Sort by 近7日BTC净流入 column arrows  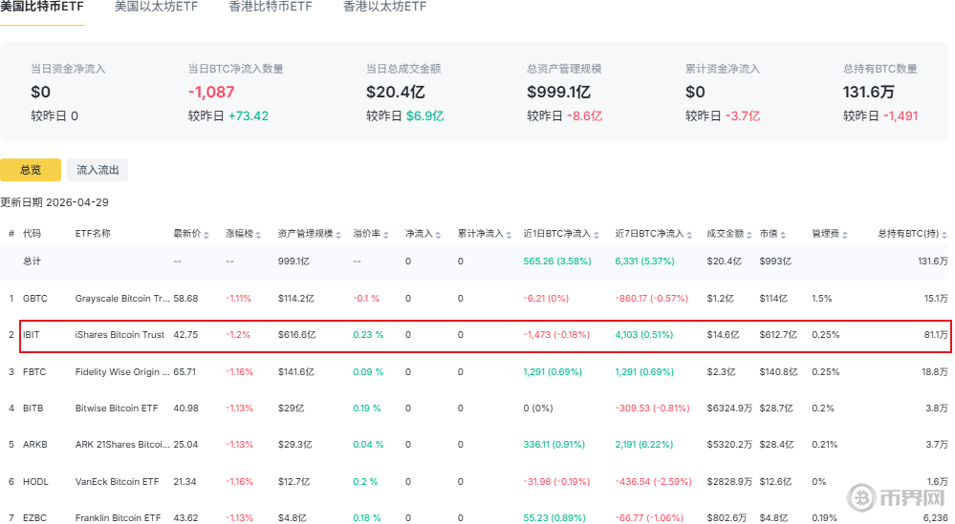[x=689, y=234]
